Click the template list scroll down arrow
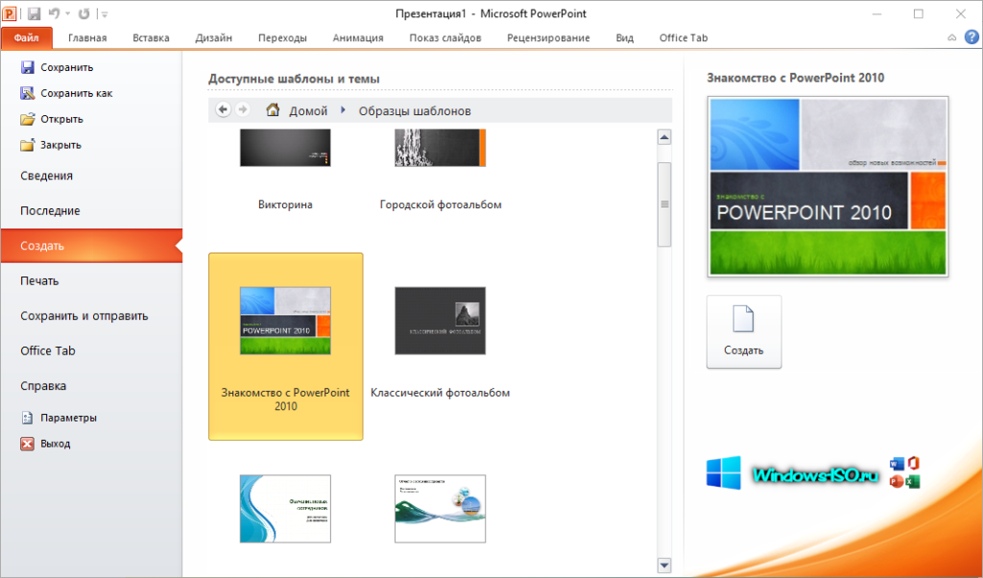 pos(664,565)
